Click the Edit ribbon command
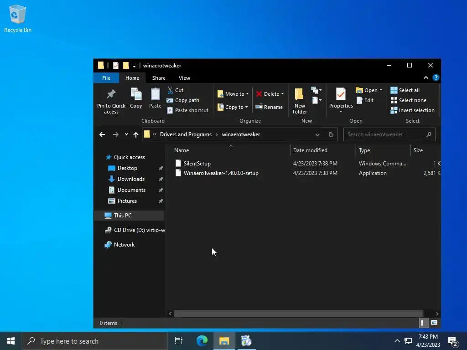The image size is (467, 350). tap(365, 100)
